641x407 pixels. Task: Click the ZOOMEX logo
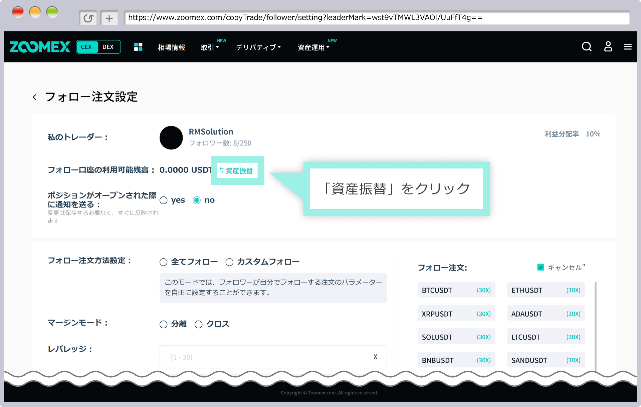click(40, 47)
